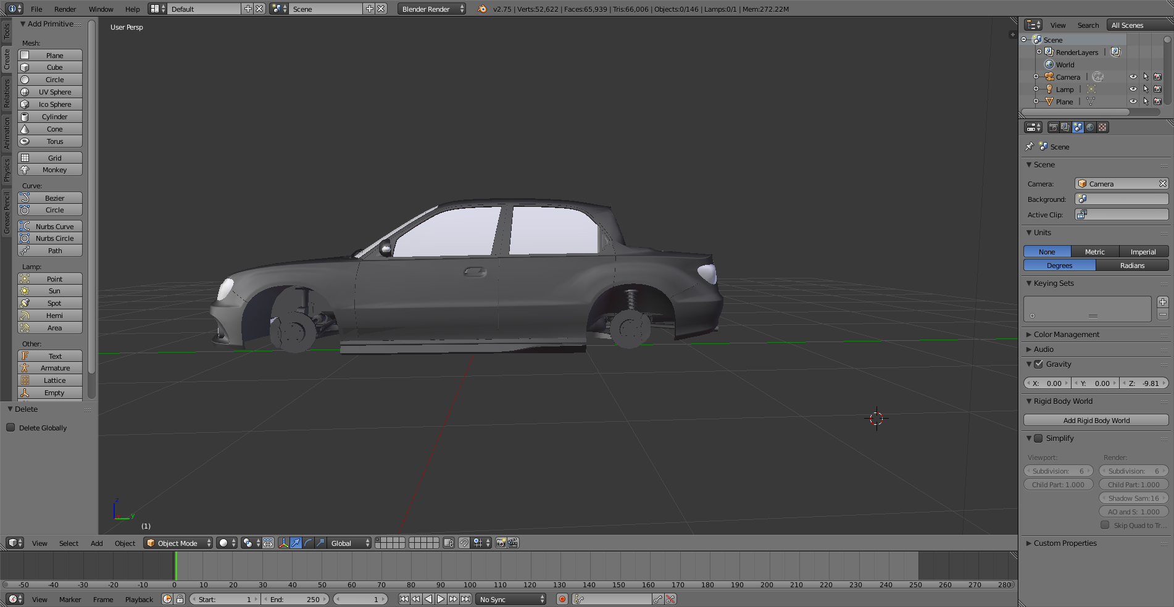This screenshot has width=1174, height=607.
Task: Expand the Color Management panel
Action: [x=1066, y=334]
